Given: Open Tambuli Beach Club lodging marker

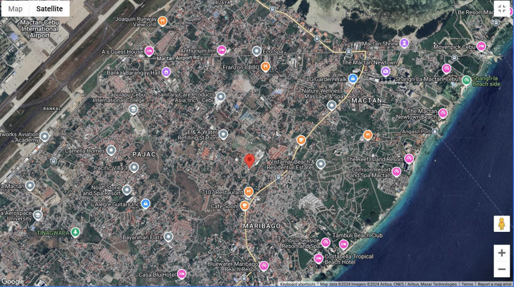Looking at the screenshot, I should point(344,244).
